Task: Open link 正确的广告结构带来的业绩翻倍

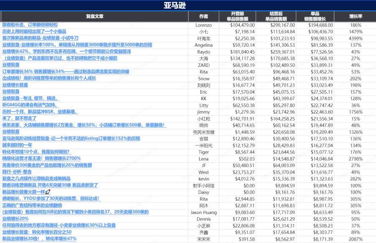Action: (32, 205)
